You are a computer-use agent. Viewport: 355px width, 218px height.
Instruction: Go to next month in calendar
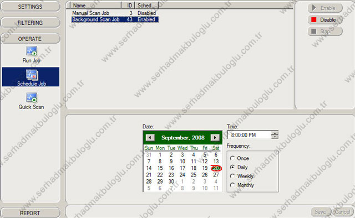[215, 138]
